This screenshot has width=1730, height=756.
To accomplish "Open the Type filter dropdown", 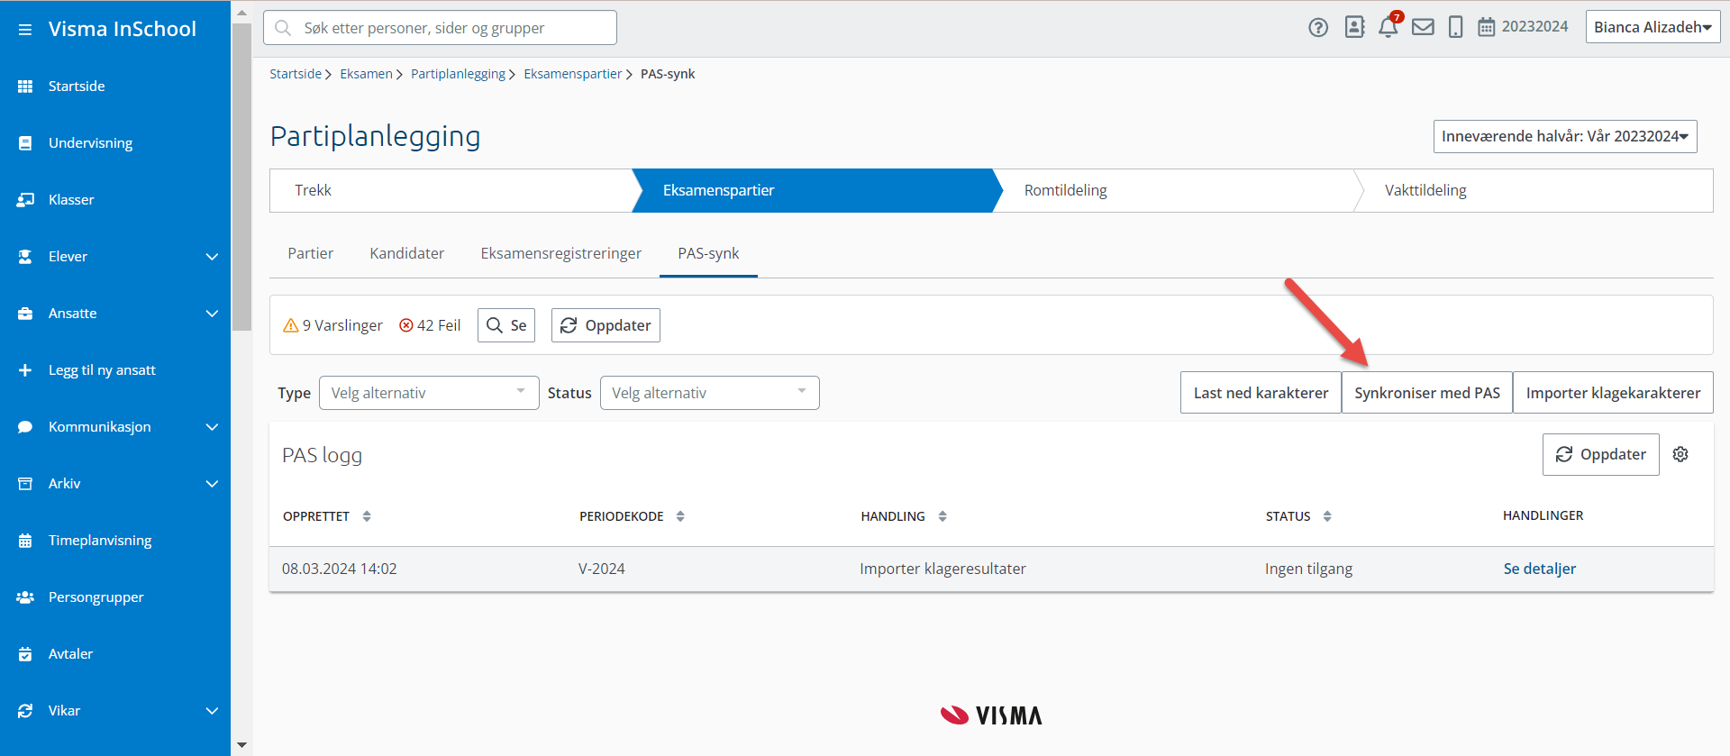I will (429, 393).
